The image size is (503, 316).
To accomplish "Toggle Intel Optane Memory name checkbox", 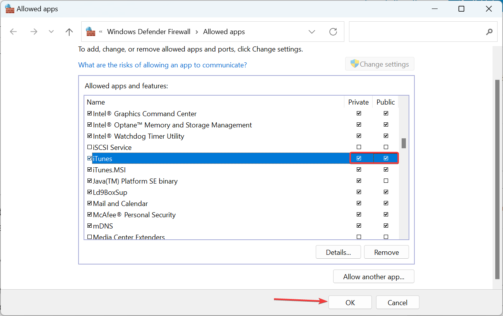I will pos(90,125).
